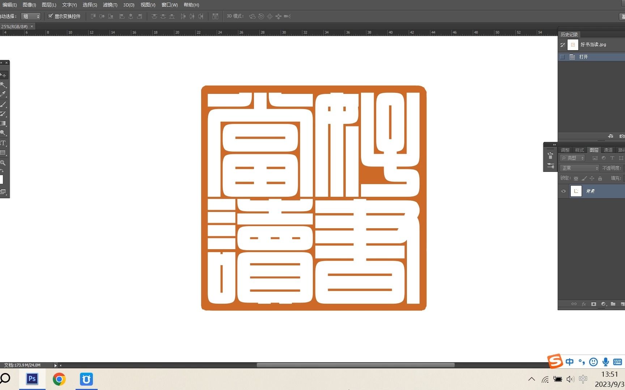Click the 3D rotate mode icon
This screenshot has height=390, width=625.
tap(252, 16)
